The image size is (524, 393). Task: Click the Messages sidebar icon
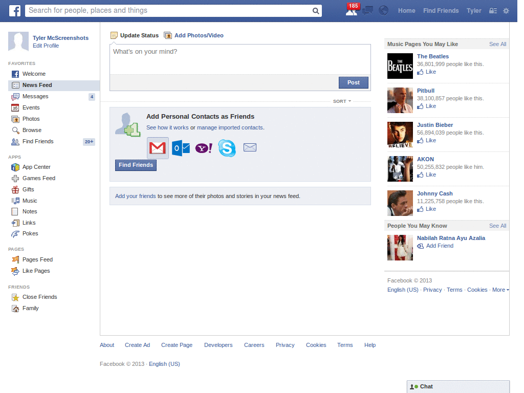point(15,97)
